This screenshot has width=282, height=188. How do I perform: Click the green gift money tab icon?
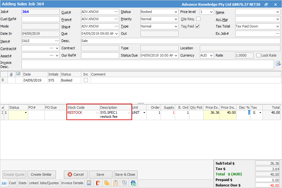coord(133,183)
